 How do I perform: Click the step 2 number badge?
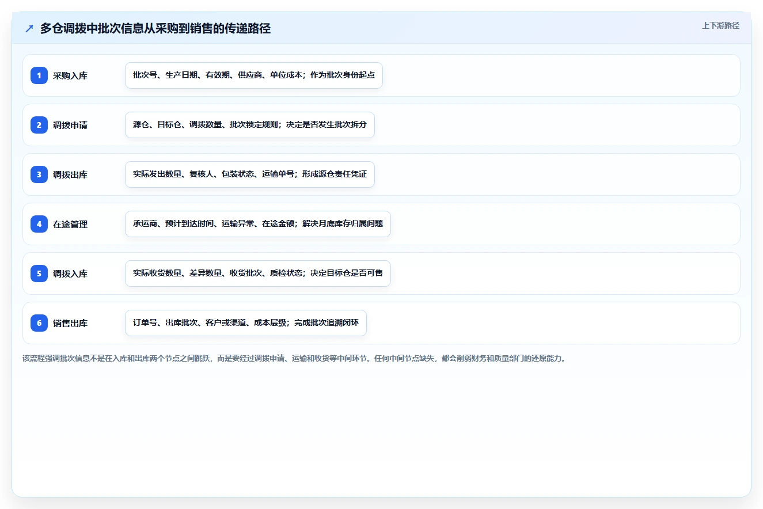[39, 125]
